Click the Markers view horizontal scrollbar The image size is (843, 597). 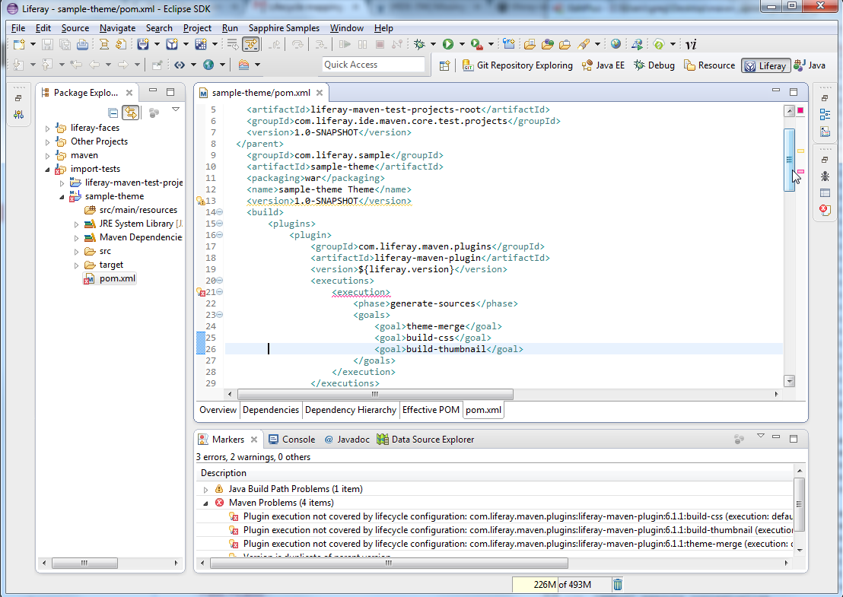[x=389, y=563]
